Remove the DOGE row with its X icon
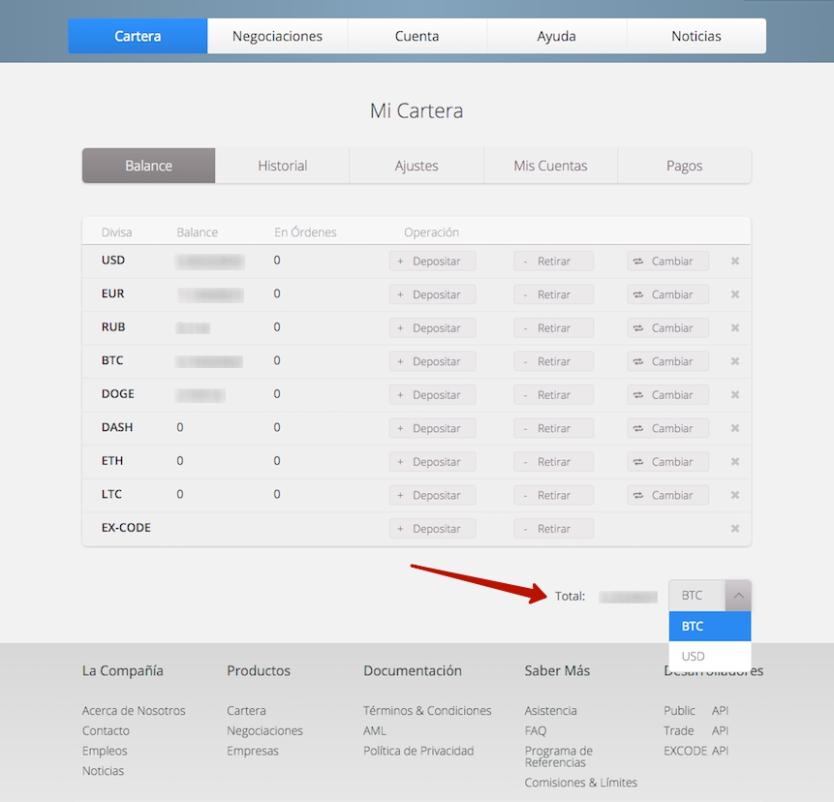Image resolution: width=834 pixels, height=802 pixels. coord(734,394)
